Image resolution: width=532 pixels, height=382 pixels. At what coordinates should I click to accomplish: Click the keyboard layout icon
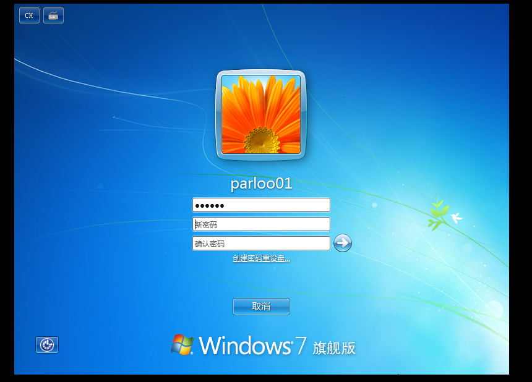click(53, 15)
